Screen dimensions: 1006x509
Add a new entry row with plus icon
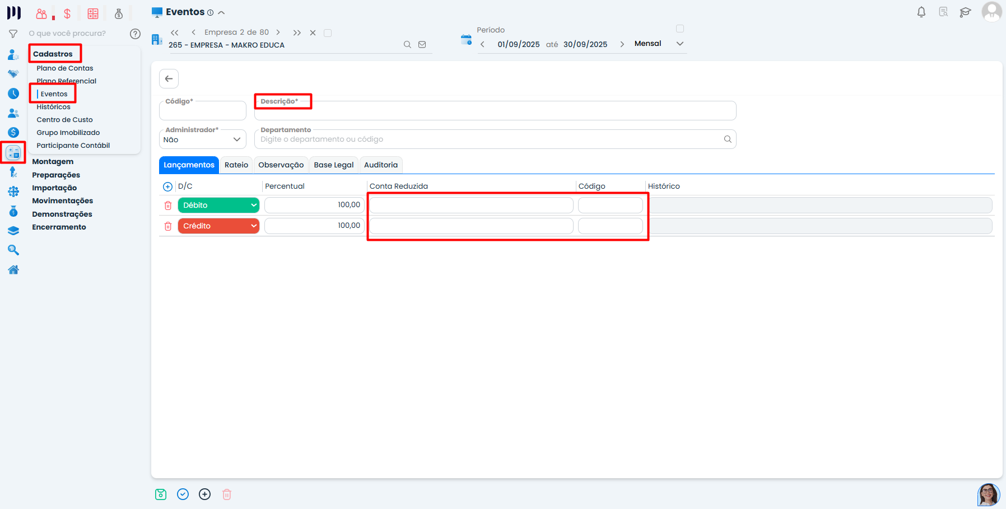click(x=167, y=186)
